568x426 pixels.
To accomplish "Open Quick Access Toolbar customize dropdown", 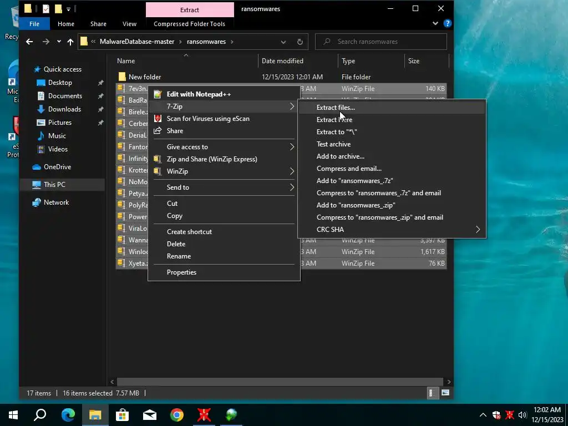I will (68, 9).
